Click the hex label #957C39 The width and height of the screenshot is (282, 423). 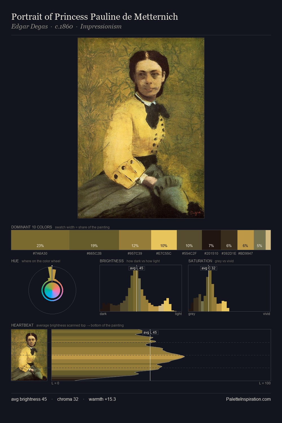tap(135, 254)
